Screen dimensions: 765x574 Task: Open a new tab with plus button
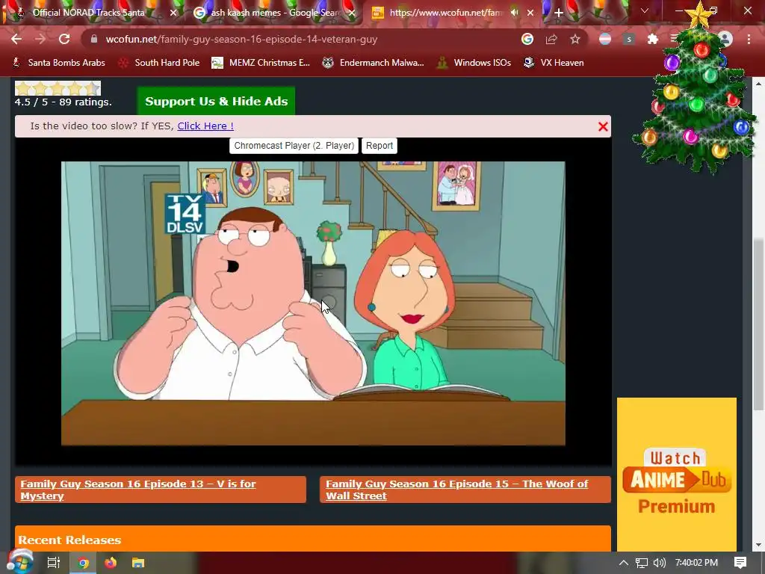[559, 13]
